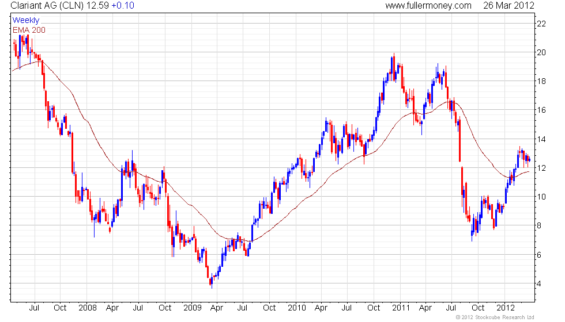Viewport: 565px width, 322px height.
Task: Click the 12 price axis label
Action: 541,168
